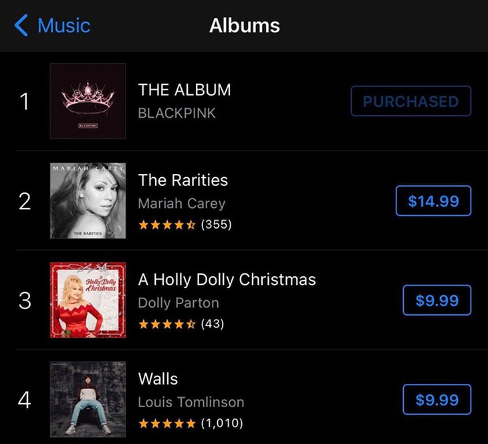Tap the PURCHASED button for BLACKPINK album
The width and height of the screenshot is (488, 444).
410,102
